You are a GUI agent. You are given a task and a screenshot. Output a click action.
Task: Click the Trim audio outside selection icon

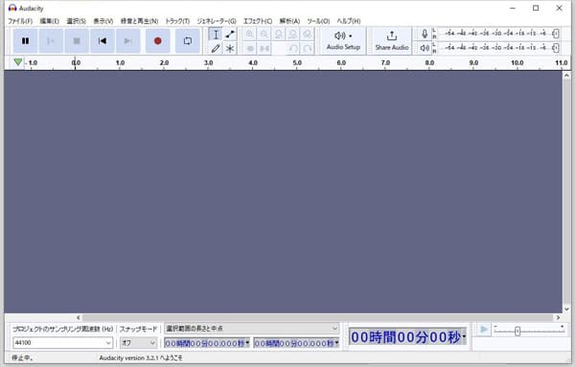coord(250,48)
